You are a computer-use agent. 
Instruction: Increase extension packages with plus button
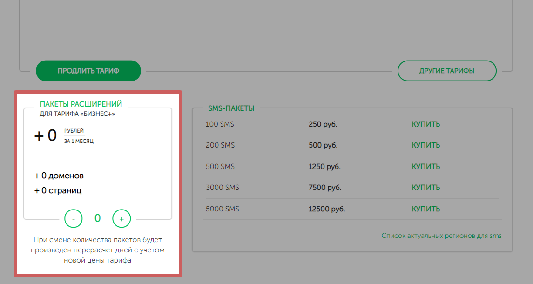pos(122,218)
